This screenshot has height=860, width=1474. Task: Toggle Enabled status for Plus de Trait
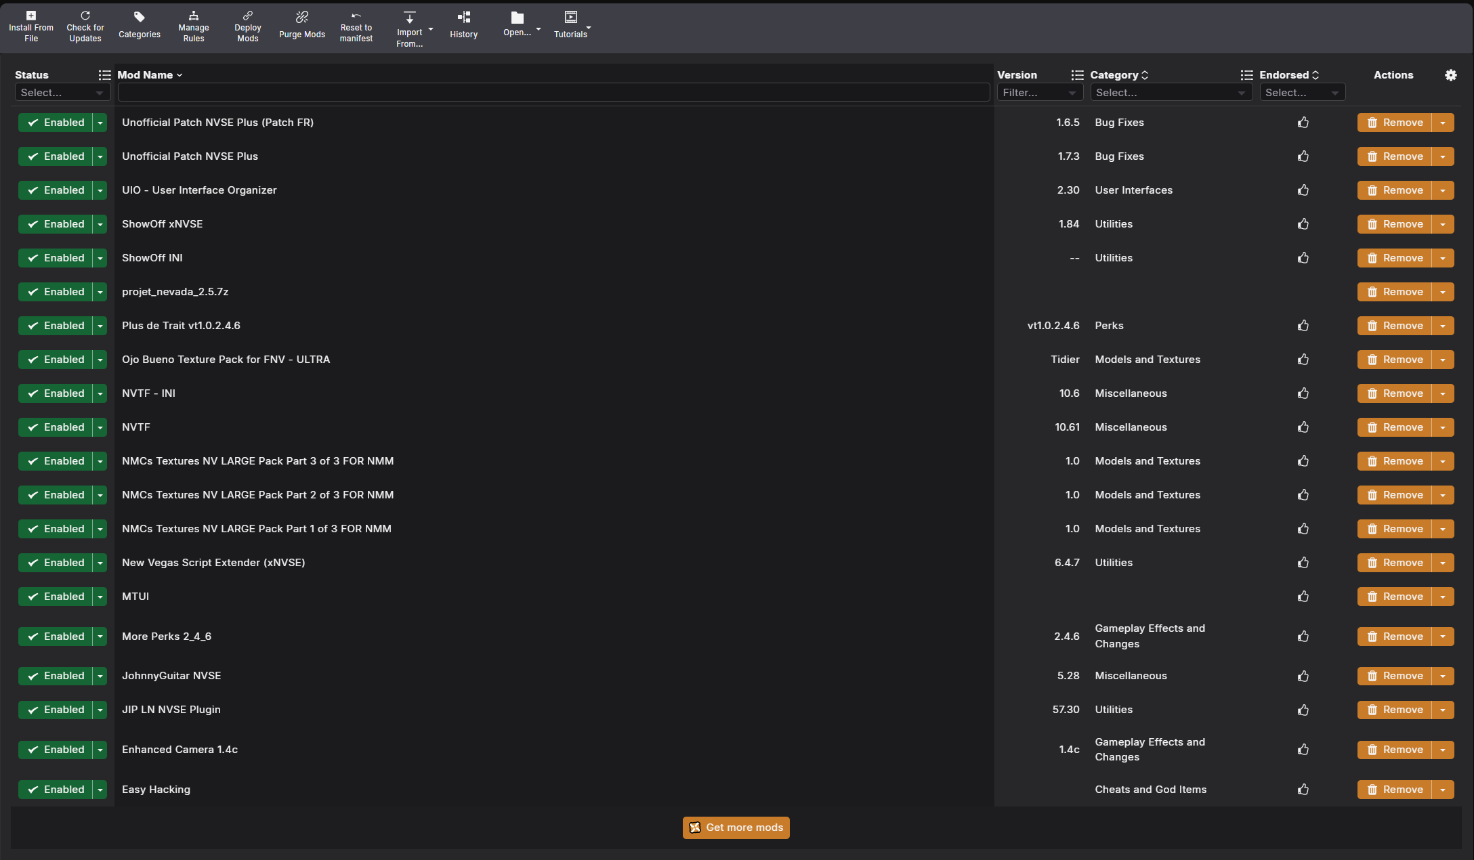pyautogui.click(x=56, y=326)
